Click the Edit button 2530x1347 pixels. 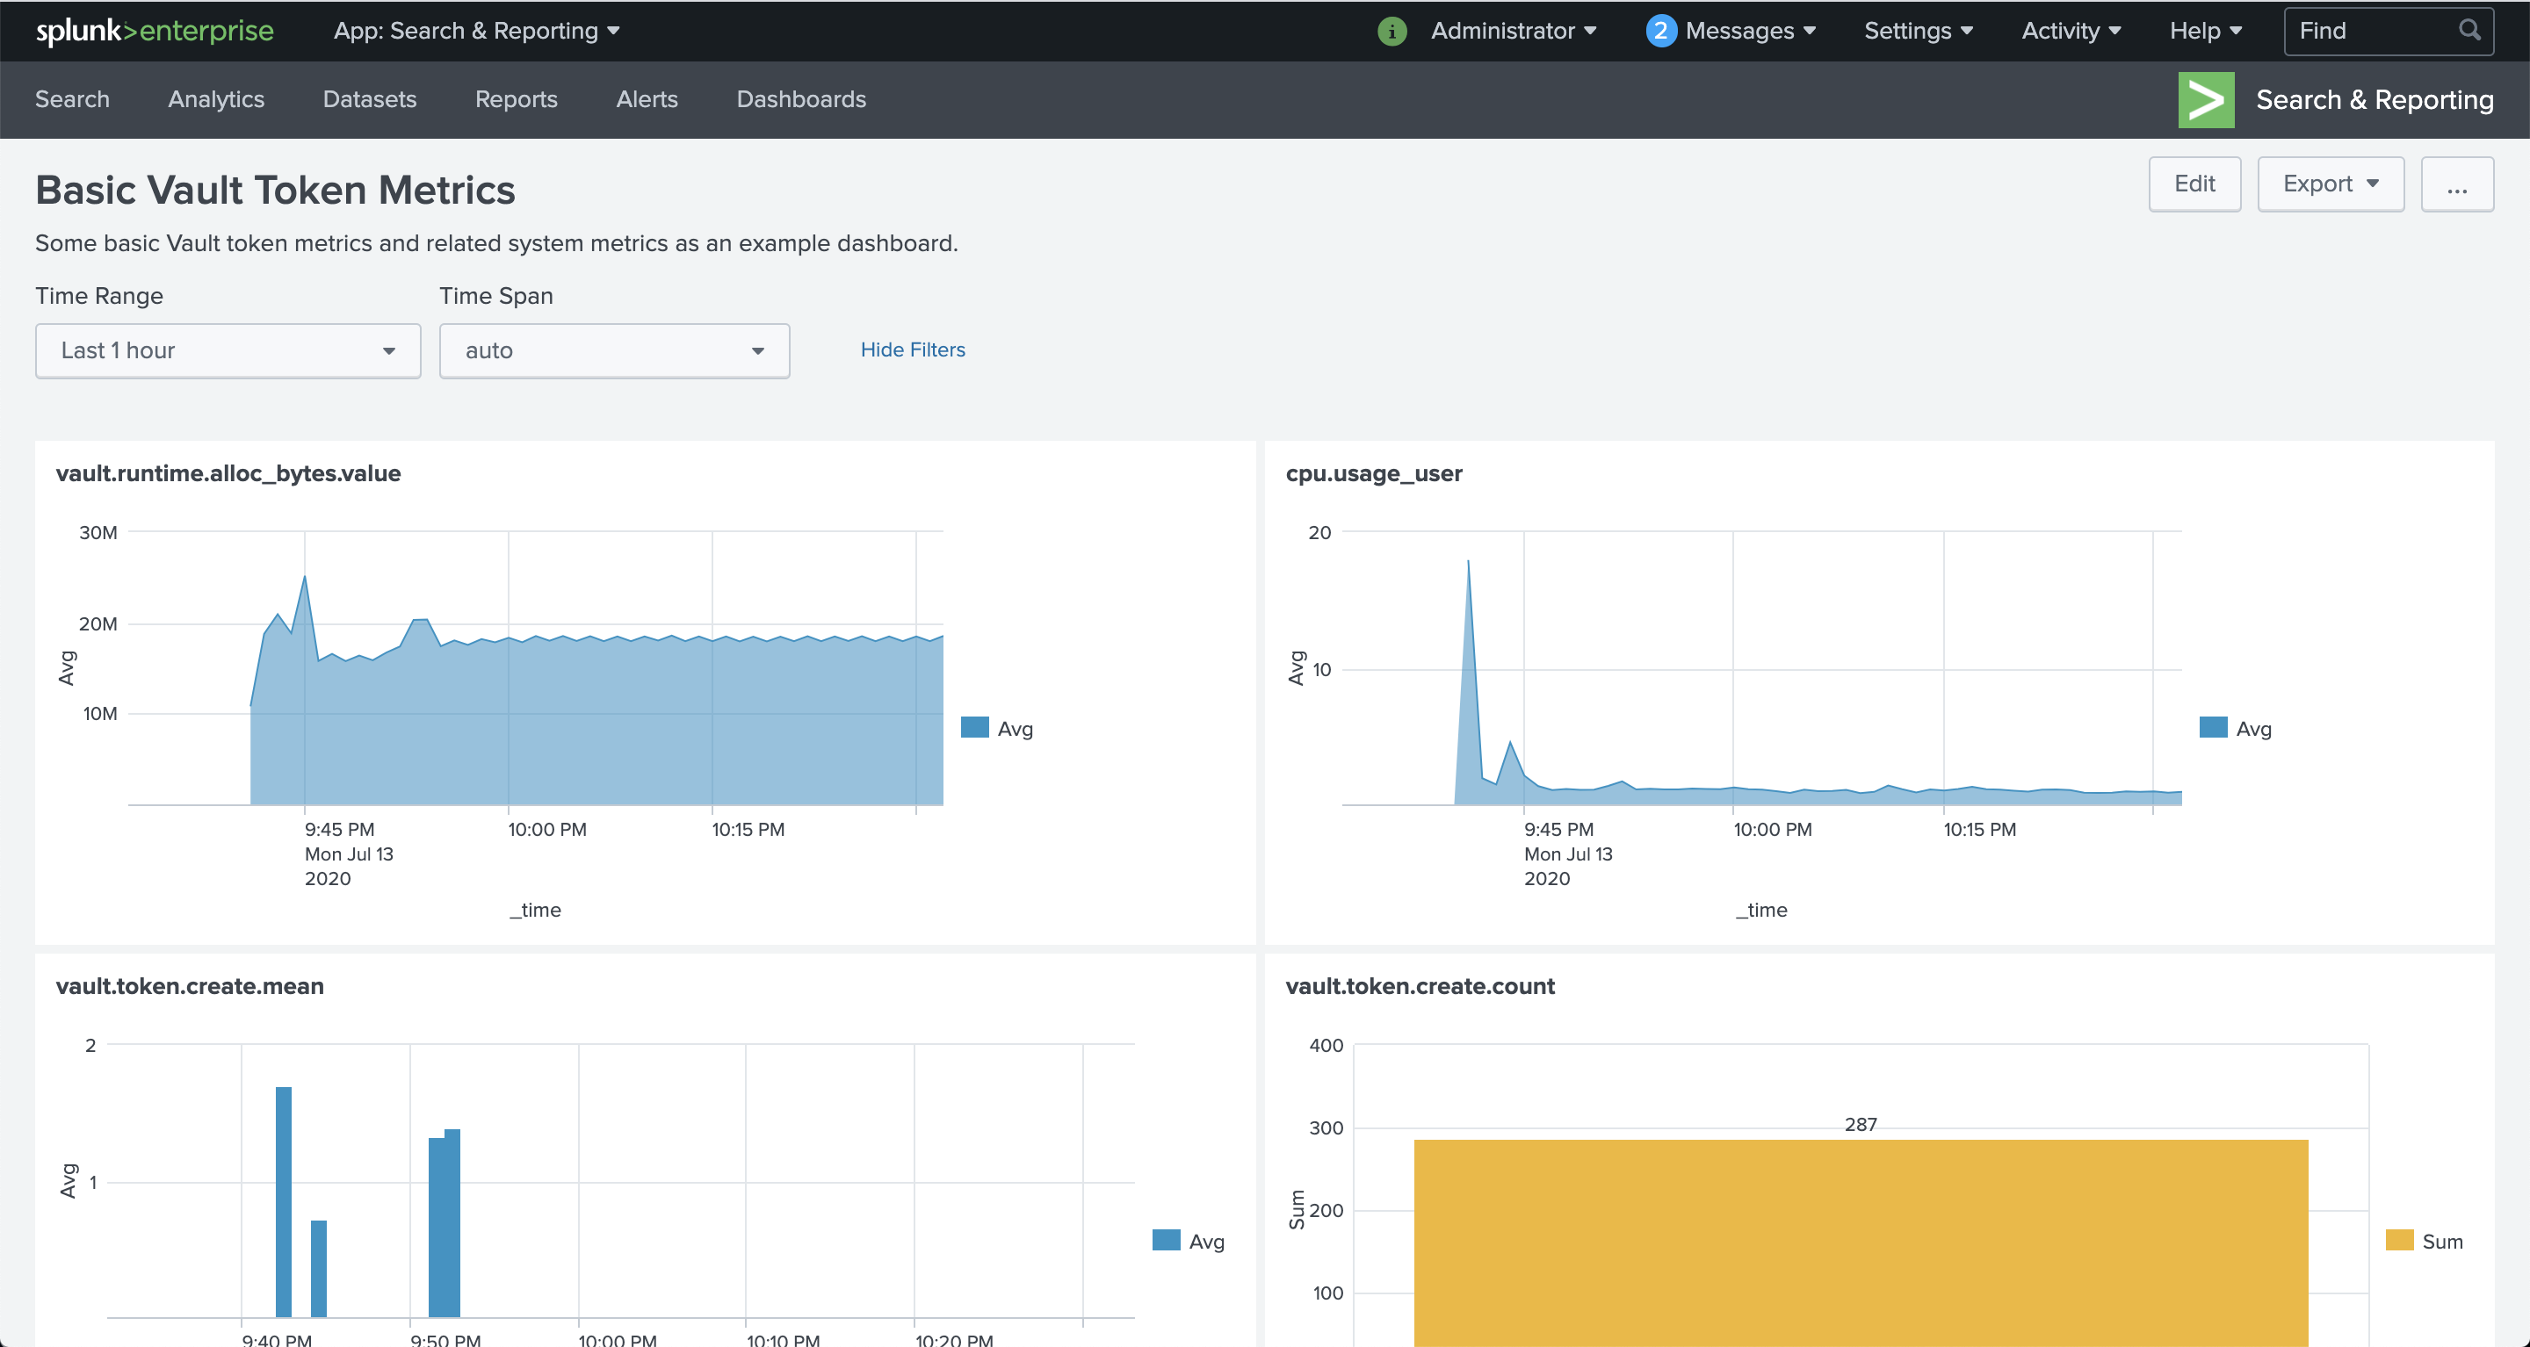coord(2194,184)
